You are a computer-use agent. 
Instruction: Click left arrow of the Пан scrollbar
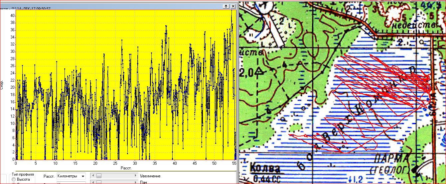click(x=93, y=182)
